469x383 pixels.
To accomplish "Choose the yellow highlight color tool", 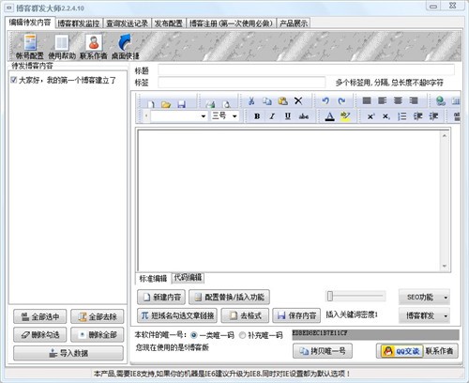I will coord(345,116).
